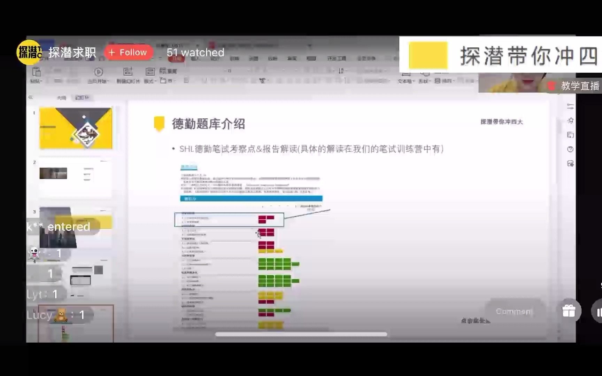Viewport: 602px width, 376px height.
Task: Open the 新建幻灯片 label
Action: tap(128, 81)
